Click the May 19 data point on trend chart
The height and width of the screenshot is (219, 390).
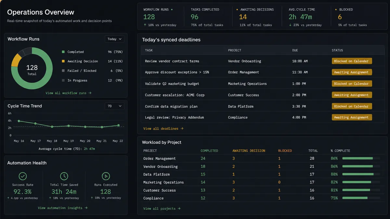tap(69, 126)
